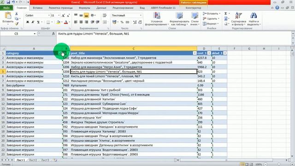The width and height of the screenshot is (295, 166).
Task: Click the Удалить cells button
Action: pos(212,18)
